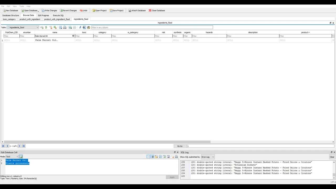Close the Edit Database Cell panel

coord(177,152)
